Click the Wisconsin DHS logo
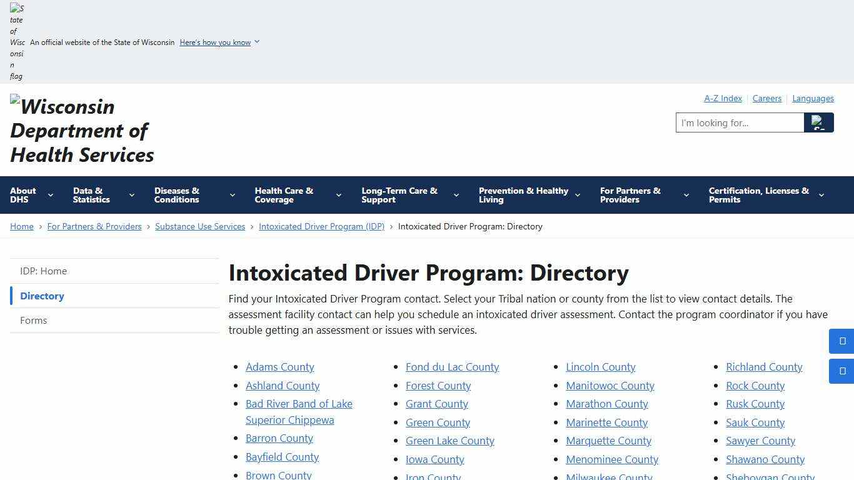This screenshot has height=480, width=854. tap(81, 130)
